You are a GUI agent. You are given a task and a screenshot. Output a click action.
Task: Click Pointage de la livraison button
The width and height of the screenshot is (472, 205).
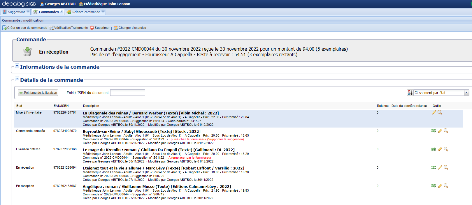click(38, 93)
